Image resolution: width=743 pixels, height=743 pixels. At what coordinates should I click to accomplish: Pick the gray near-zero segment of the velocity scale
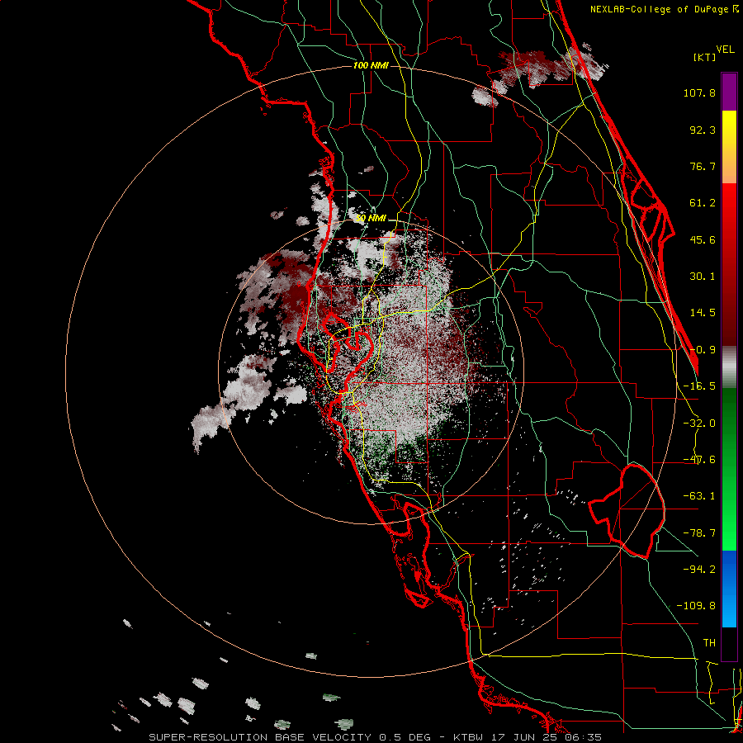[x=729, y=367]
